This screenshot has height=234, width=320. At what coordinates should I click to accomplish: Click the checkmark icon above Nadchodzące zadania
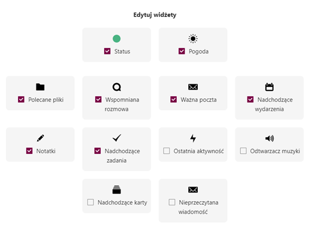click(116, 138)
